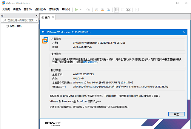Minimize the VMware Workstation window
This screenshot has width=191, height=129.
pyautogui.click(x=169, y=3)
